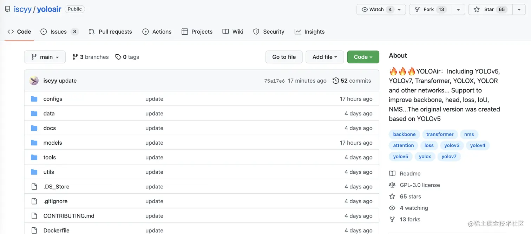Click the branches icon beside 3 branches
Viewport: 531px width, 234px height.
(75, 57)
